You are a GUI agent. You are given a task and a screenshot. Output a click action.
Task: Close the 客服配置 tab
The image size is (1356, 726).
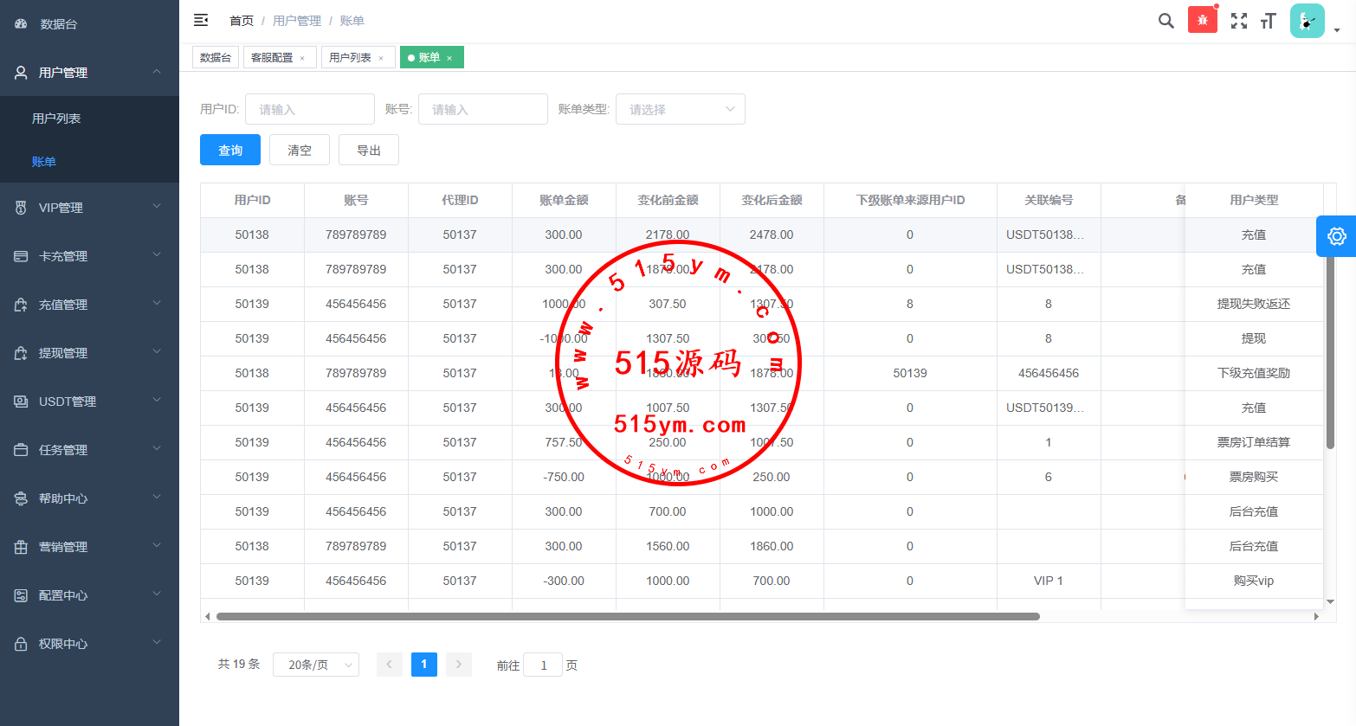coord(302,58)
